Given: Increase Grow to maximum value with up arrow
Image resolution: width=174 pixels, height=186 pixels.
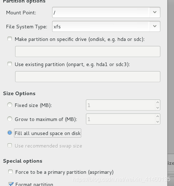Looking at the screenshot, I should [x=157, y=116].
